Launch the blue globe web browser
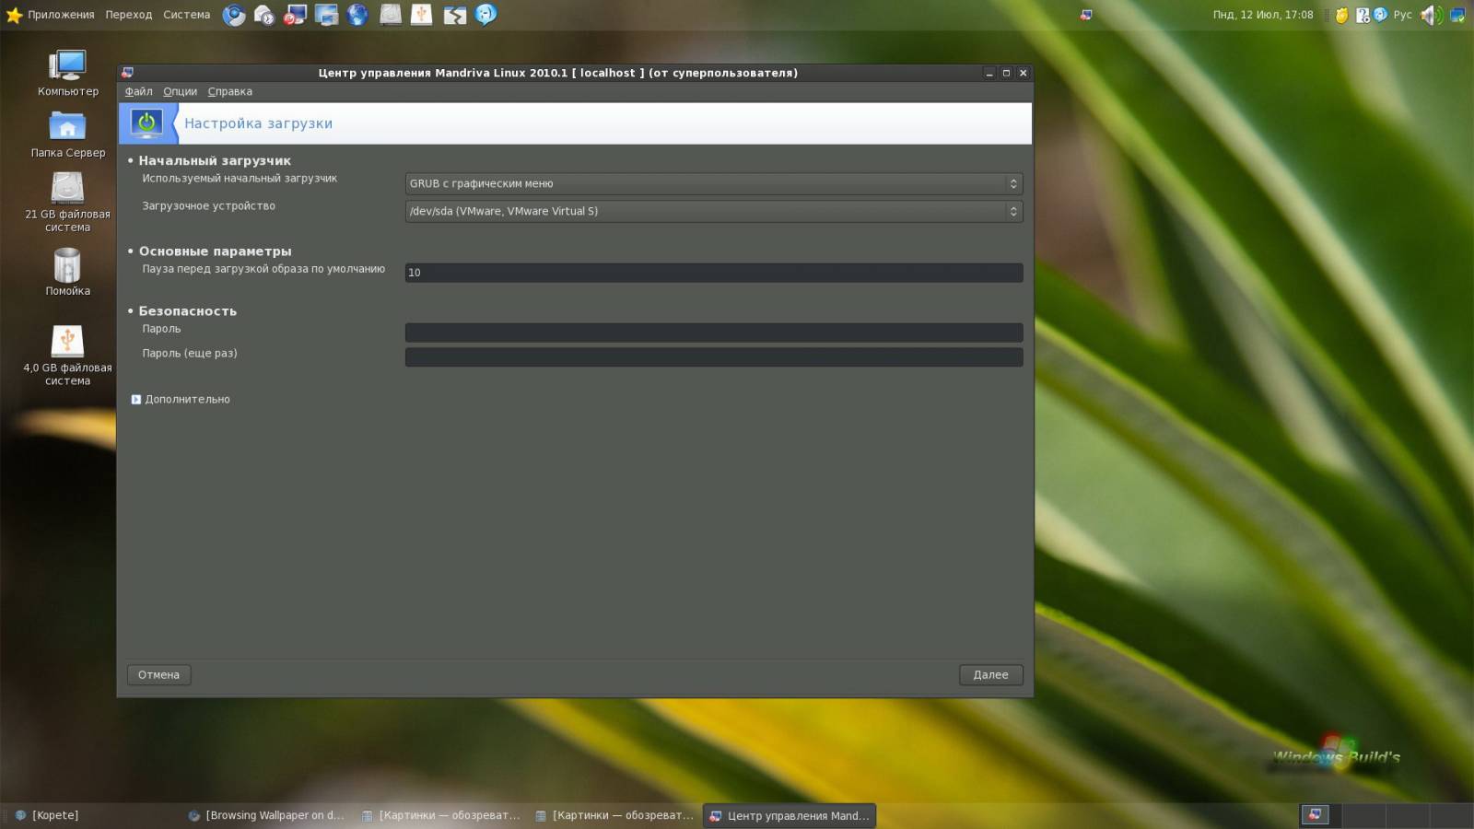 [x=357, y=15]
